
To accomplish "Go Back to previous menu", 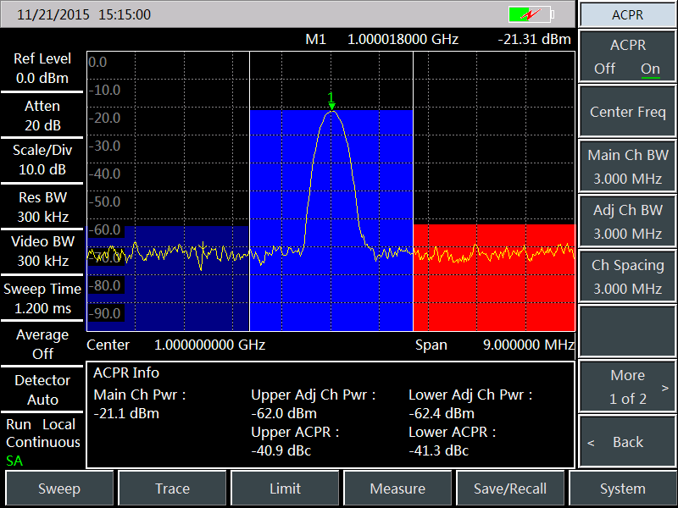I will (627, 442).
